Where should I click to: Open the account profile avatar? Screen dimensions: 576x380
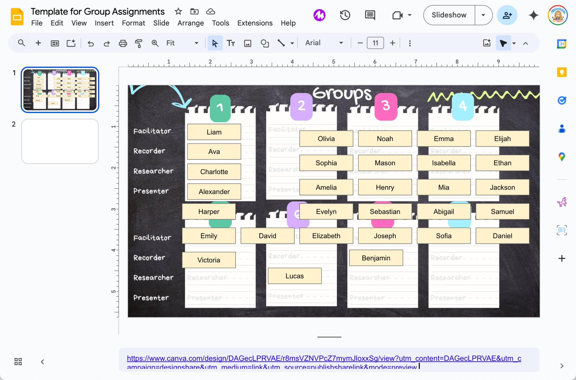pyautogui.click(x=558, y=15)
